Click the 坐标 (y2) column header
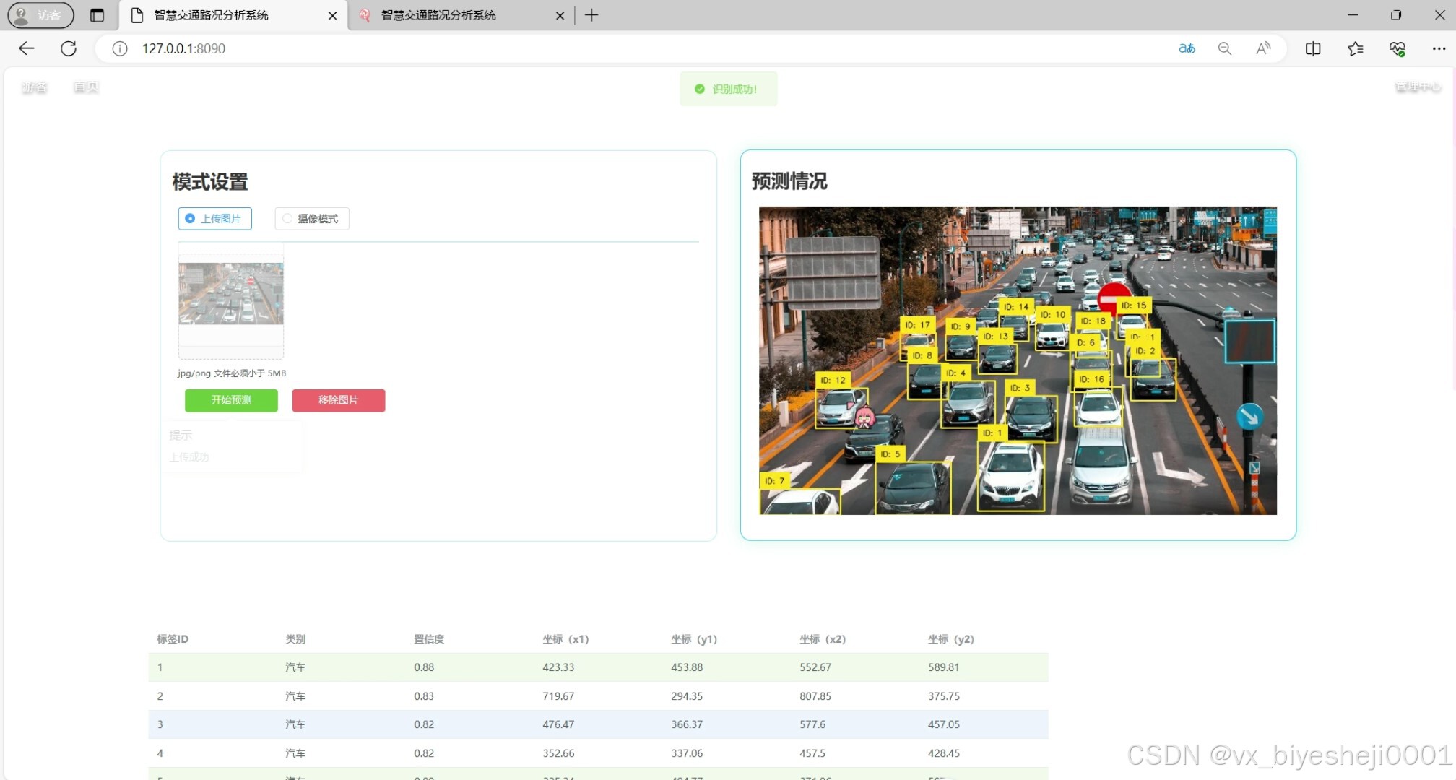This screenshot has width=1456, height=780. click(x=951, y=639)
